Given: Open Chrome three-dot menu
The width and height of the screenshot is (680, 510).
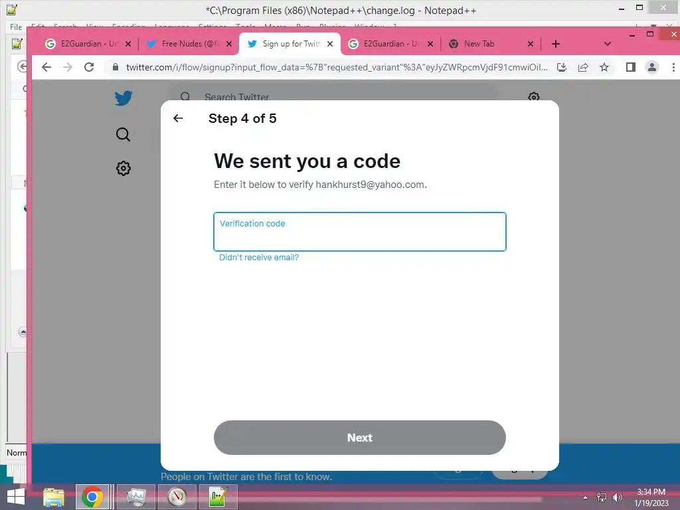Looking at the screenshot, I should pos(673,67).
